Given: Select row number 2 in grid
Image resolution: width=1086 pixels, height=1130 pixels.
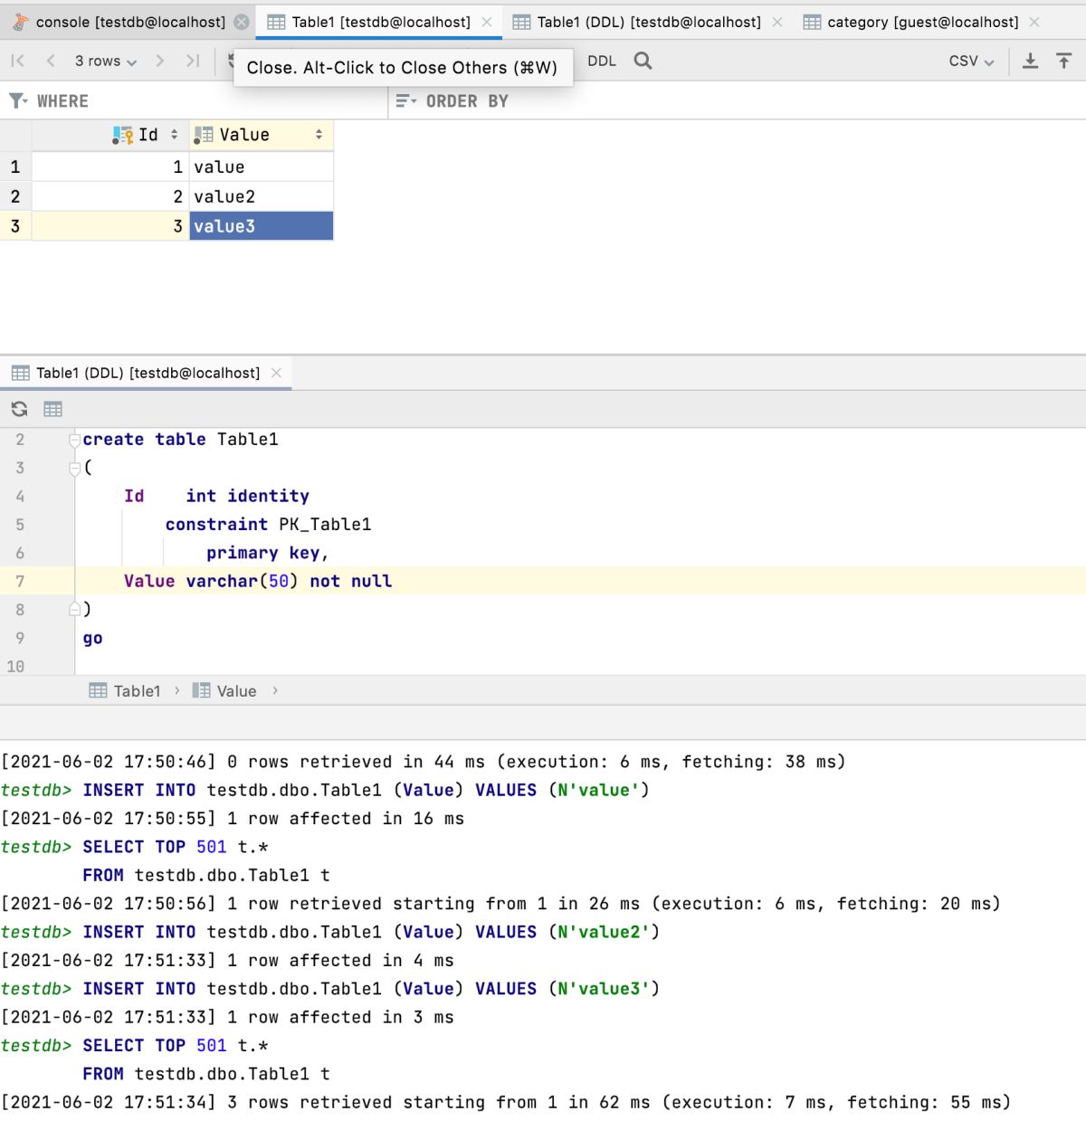Looking at the screenshot, I should pyautogui.click(x=15, y=196).
